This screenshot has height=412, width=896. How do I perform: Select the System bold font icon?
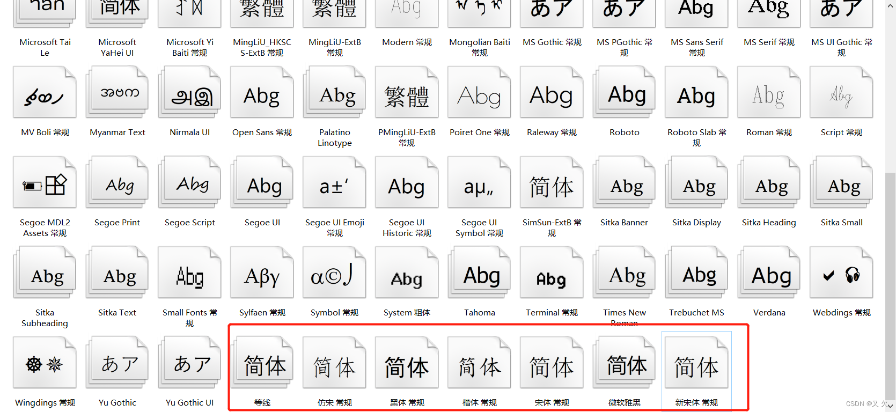pyautogui.click(x=407, y=272)
